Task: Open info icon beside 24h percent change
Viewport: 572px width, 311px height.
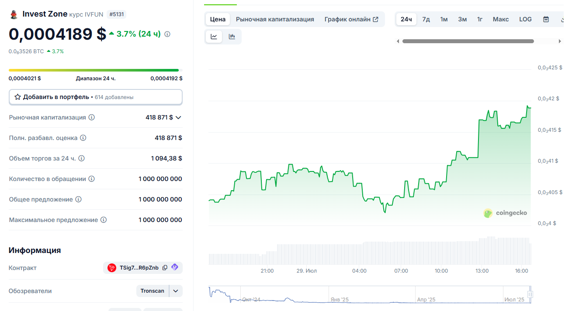Action: click(167, 34)
